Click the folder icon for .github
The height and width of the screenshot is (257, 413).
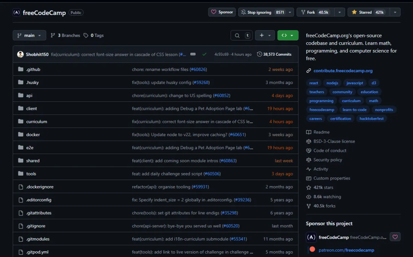pos(21,69)
